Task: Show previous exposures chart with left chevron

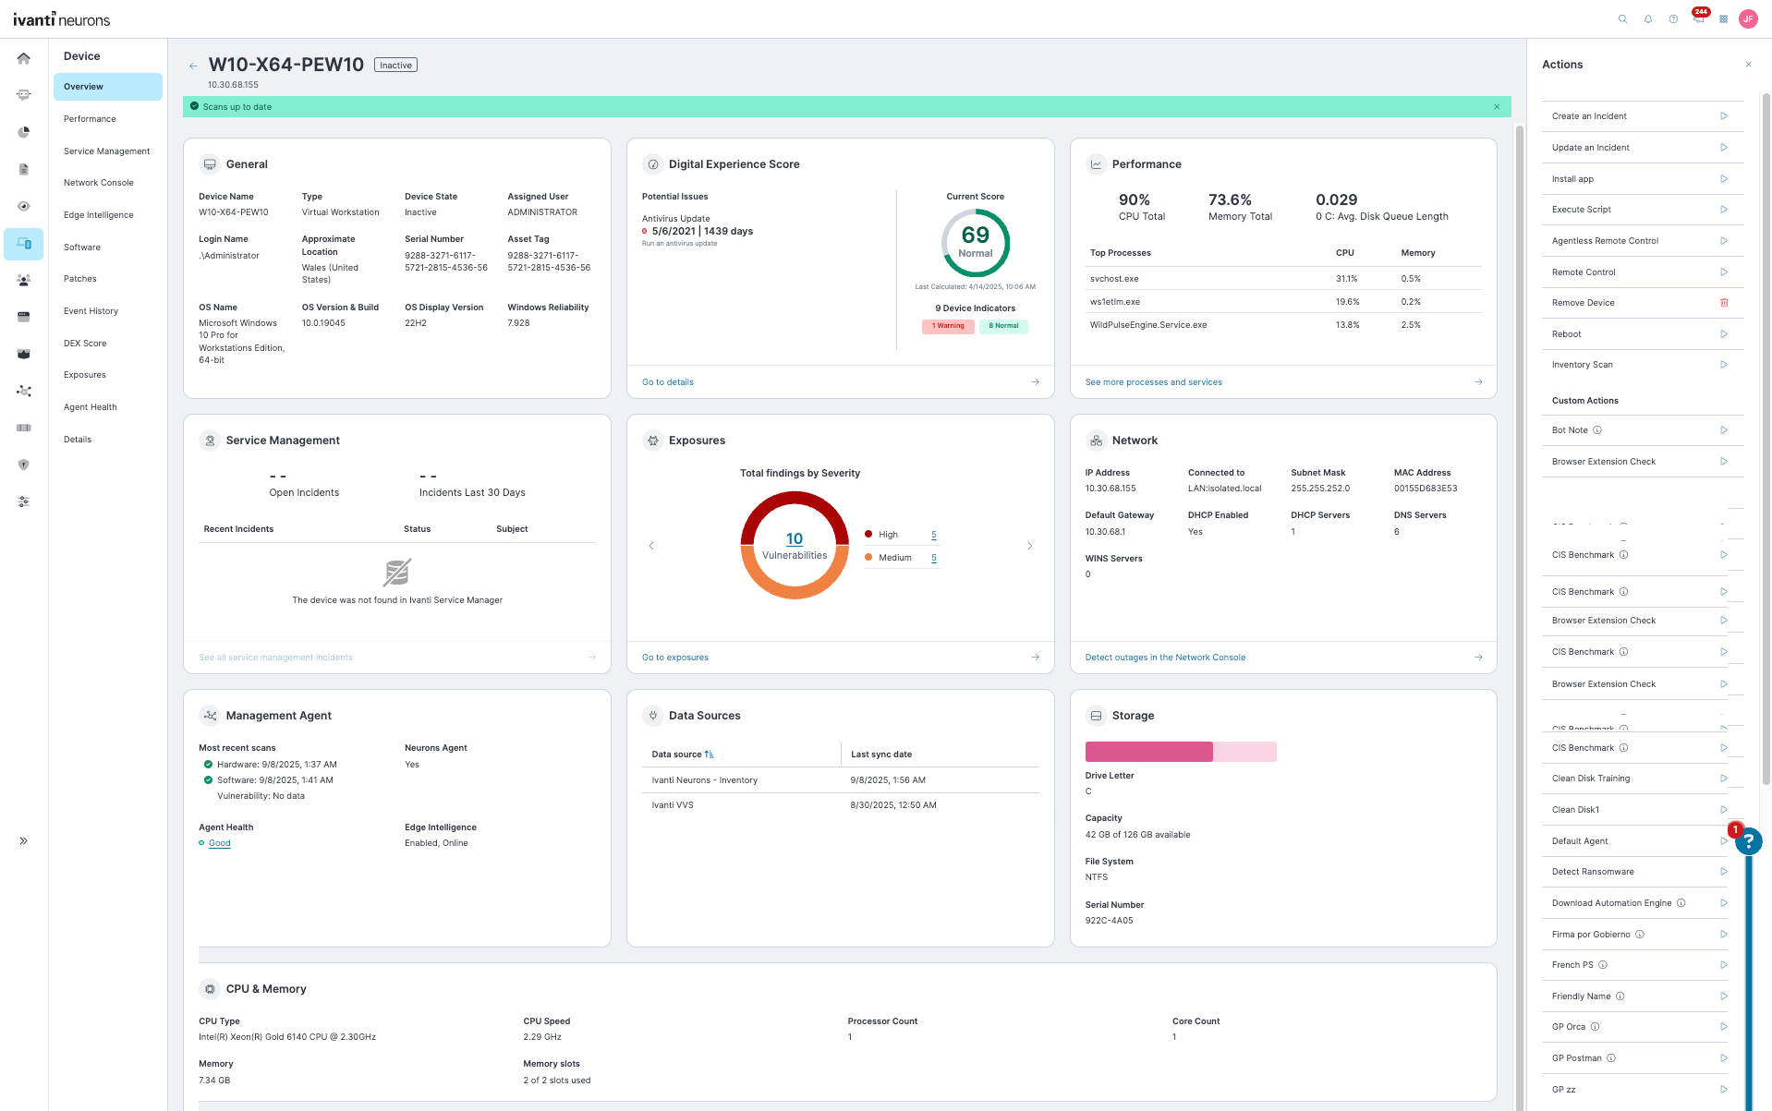Action: 651,546
